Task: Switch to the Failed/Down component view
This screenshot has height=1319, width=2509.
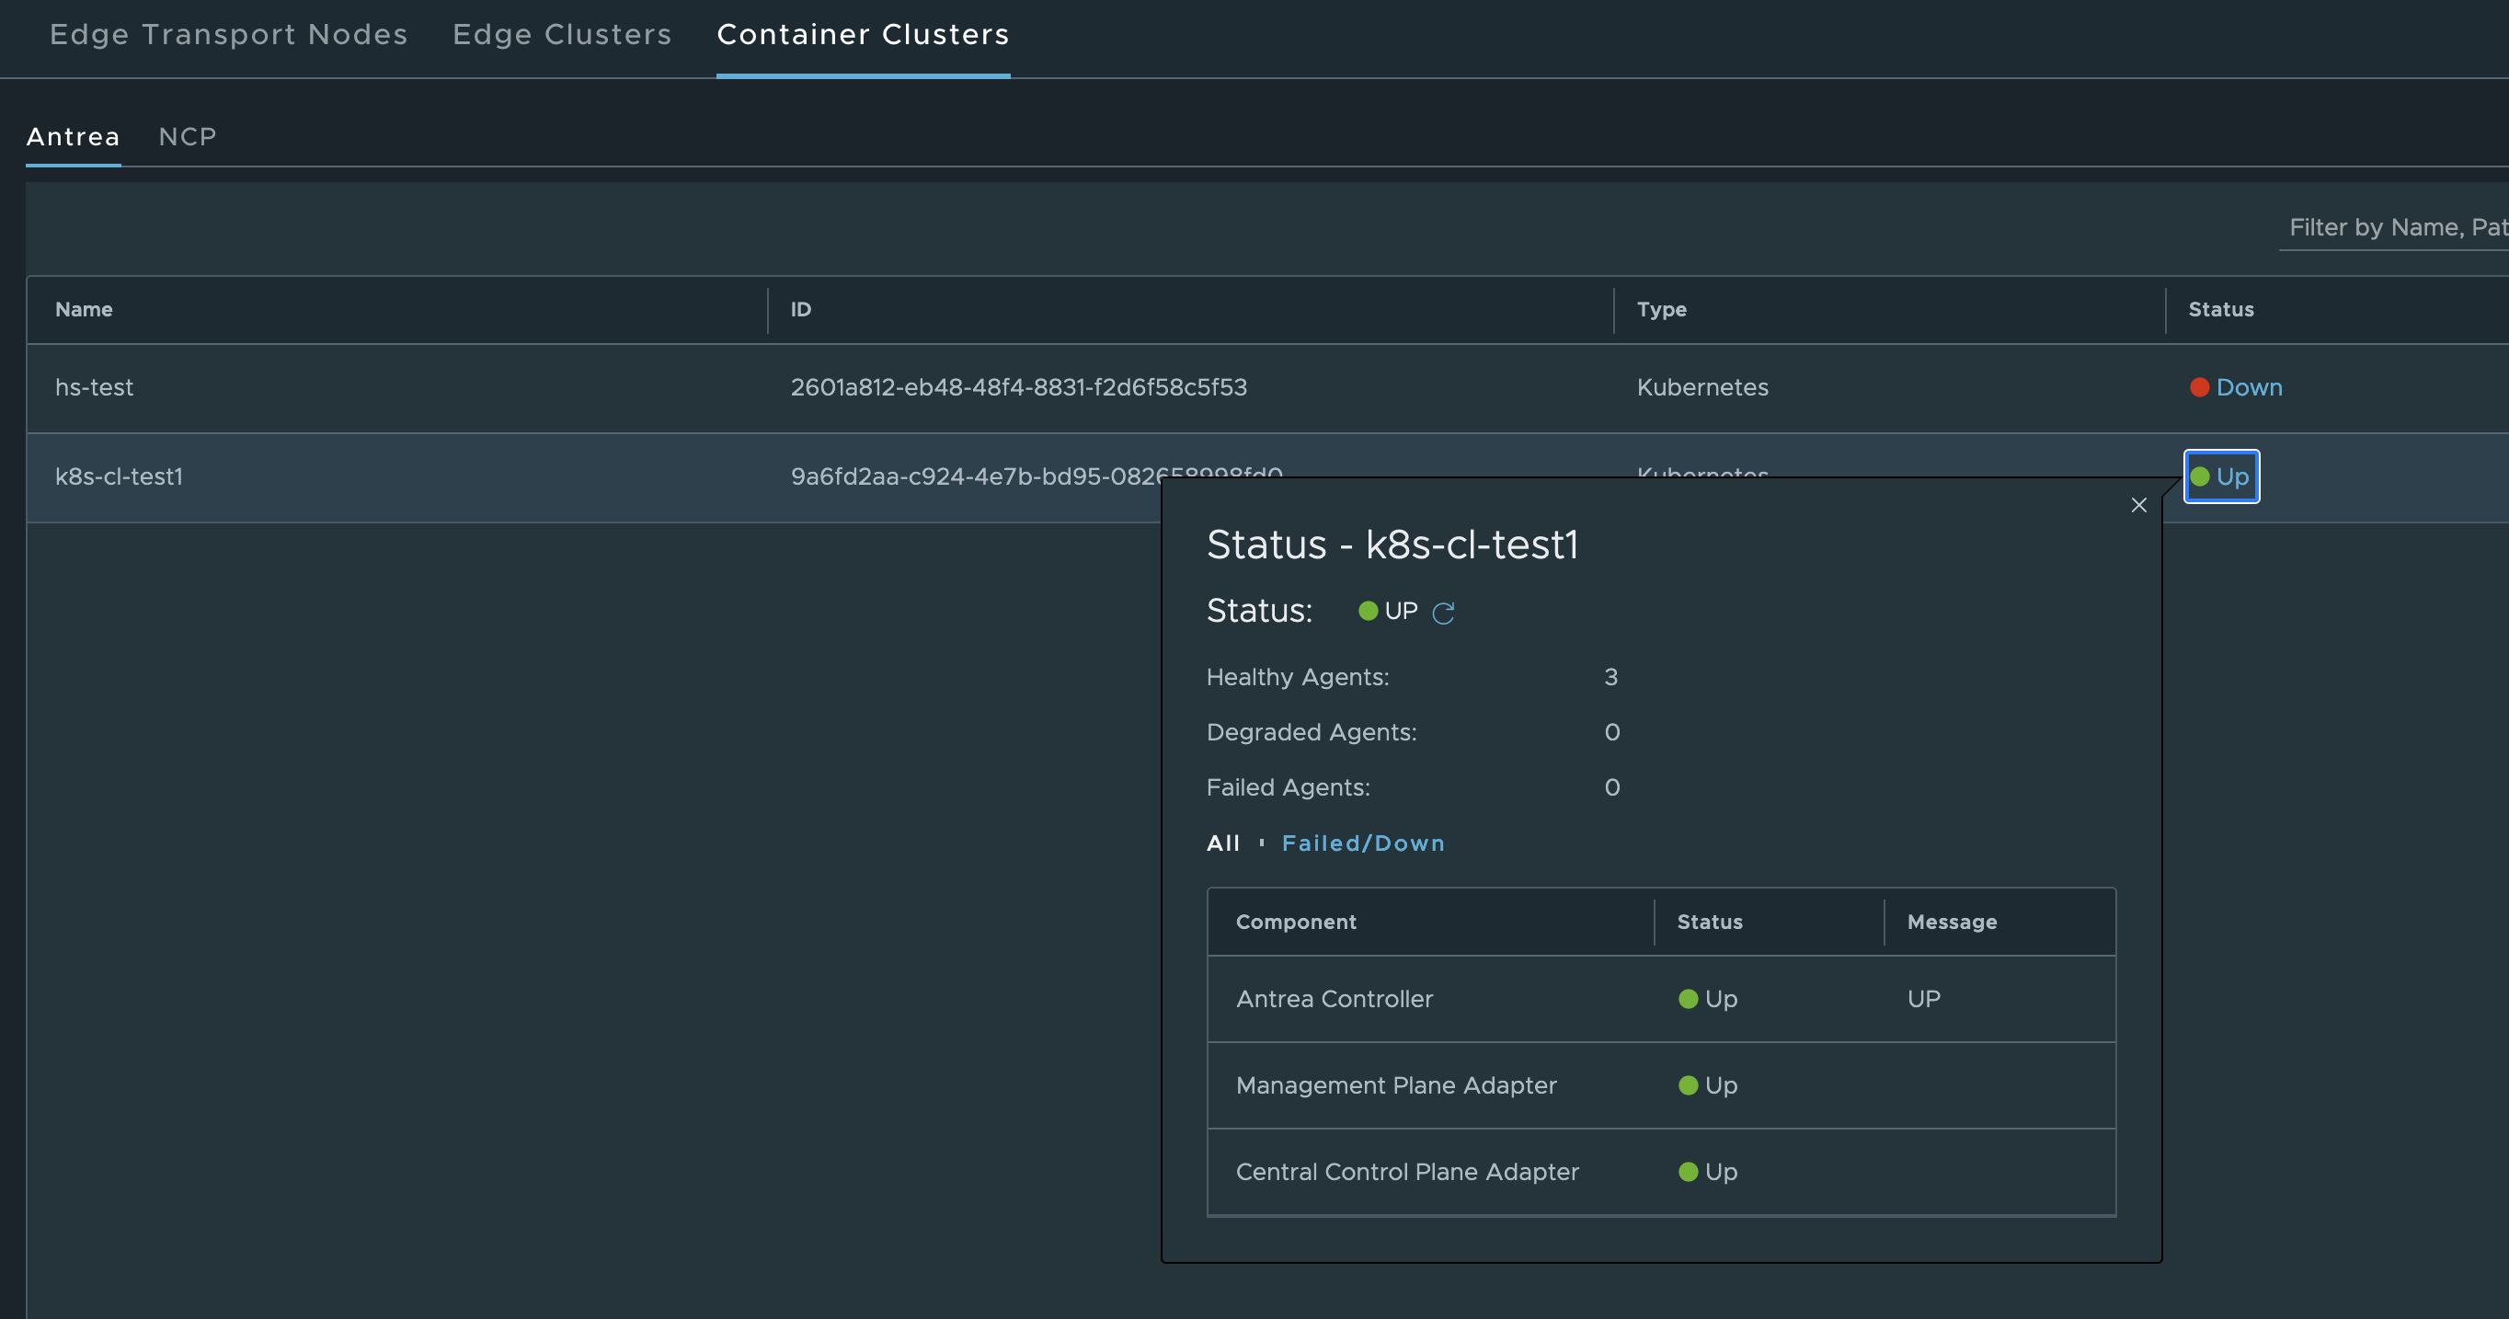Action: click(x=1363, y=843)
